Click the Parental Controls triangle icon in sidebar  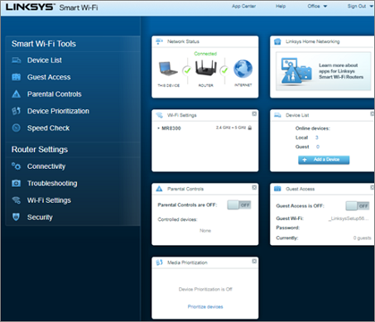pyautogui.click(x=17, y=94)
